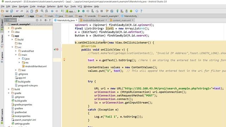Click the gray Stop square icon
This screenshot has width=226, height=127.
(102, 11)
